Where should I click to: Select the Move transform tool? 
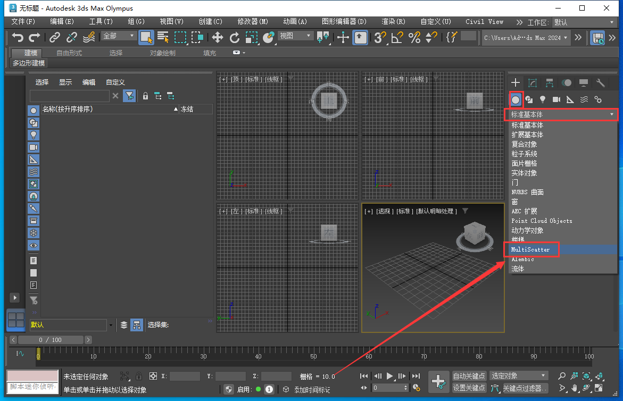tap(217, 37)
